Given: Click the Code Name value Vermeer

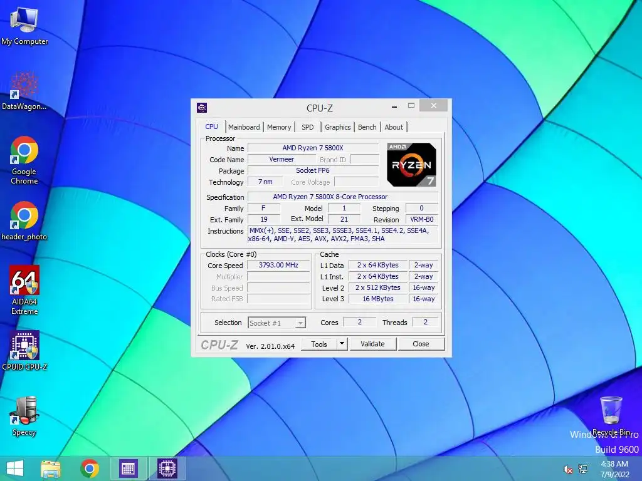Looking at the screenshot, I should pos(282,160).
